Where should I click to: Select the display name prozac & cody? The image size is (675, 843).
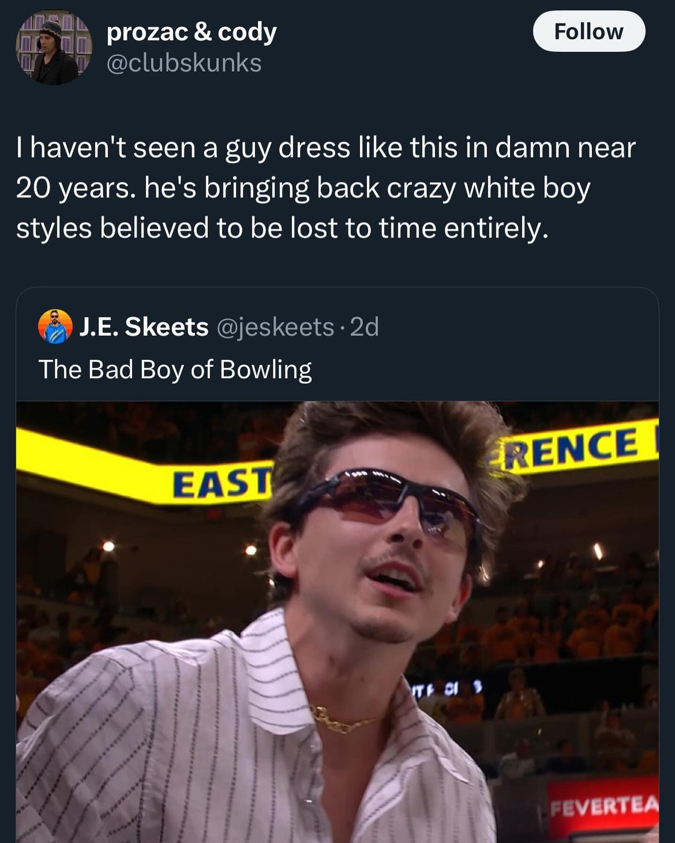192,33
